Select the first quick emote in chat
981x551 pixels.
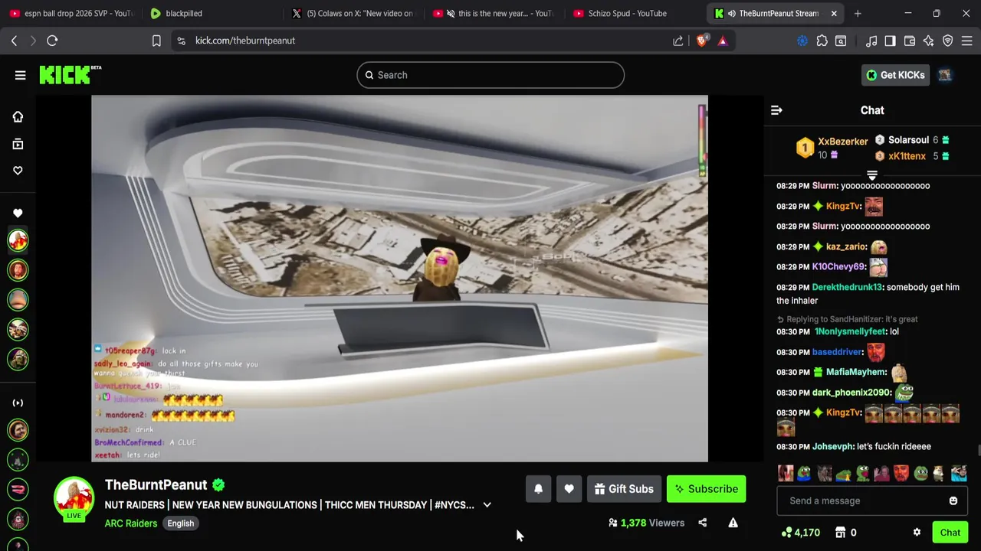pos(786,474)
